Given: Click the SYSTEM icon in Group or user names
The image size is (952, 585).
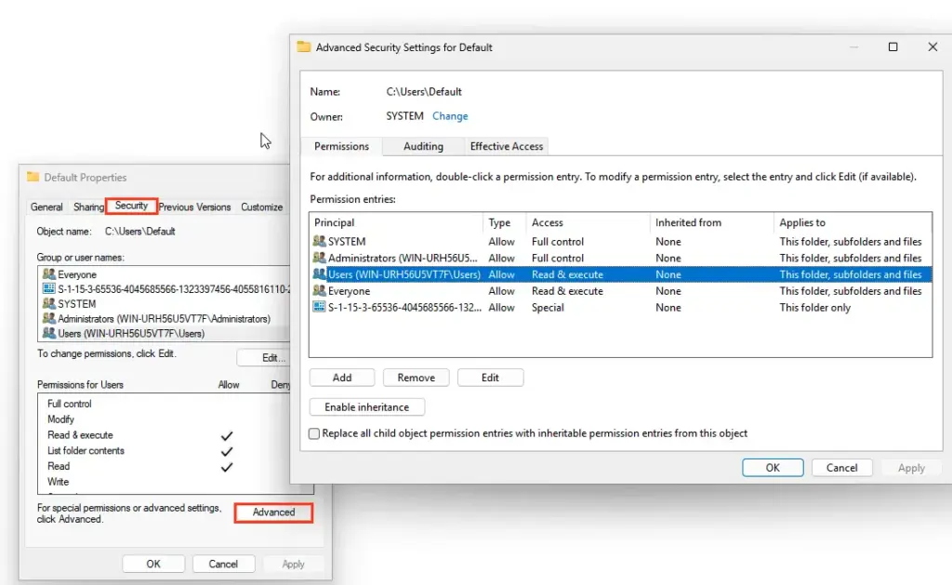Looking at the screenshot, I should tap(49, 304).
